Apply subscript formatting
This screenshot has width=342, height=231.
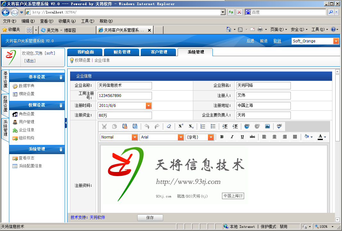pyautogui.click(x=191, y=126)
